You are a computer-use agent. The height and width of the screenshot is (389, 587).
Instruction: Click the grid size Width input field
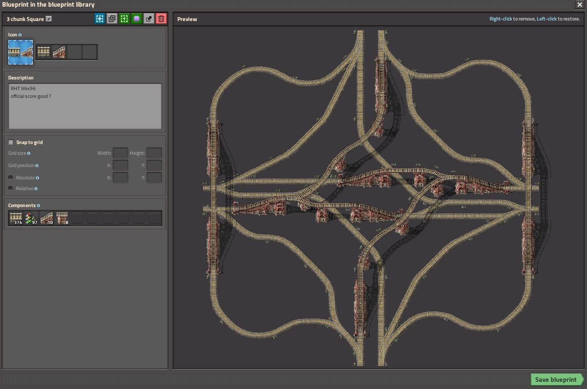coord(120,153)
